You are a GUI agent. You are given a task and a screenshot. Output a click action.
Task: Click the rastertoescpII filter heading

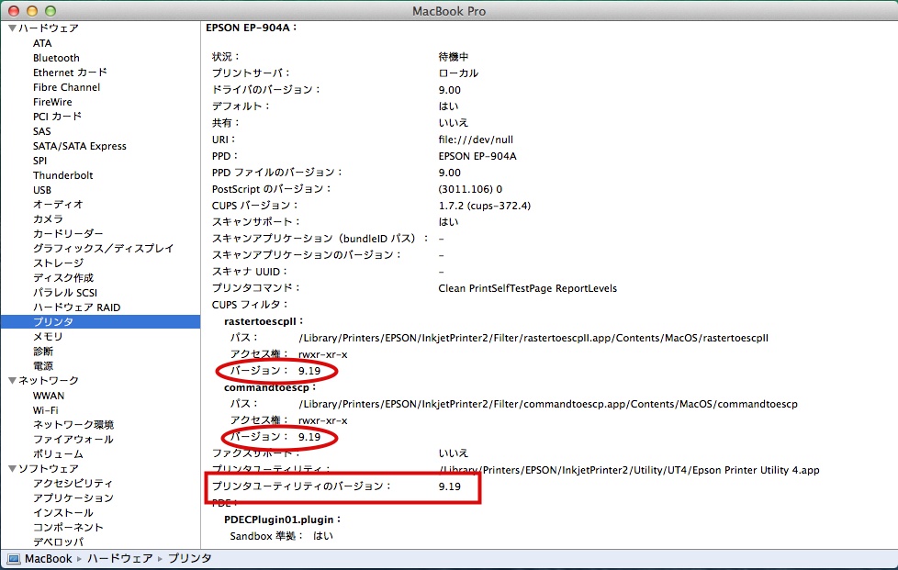(264, 321)
